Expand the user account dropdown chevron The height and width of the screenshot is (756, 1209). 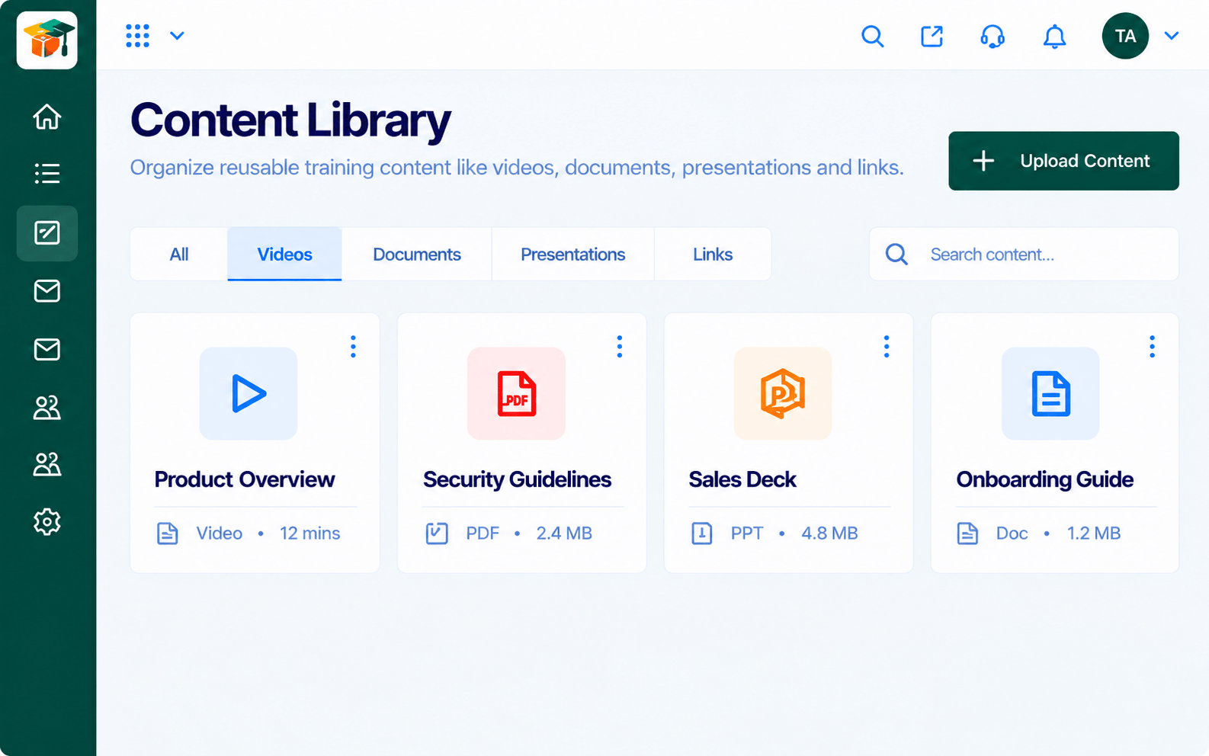1172,36
